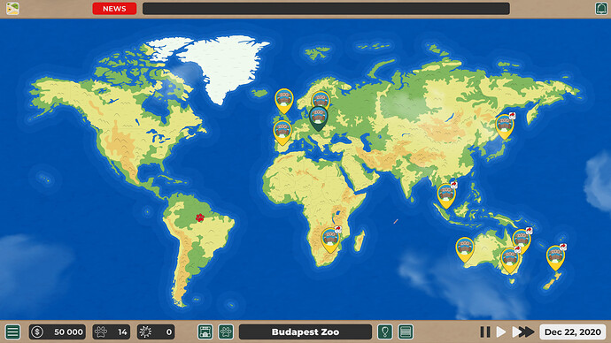Fast forward the game speed
This screenshot has width=611, height=343.
click(x=523, y=332)
